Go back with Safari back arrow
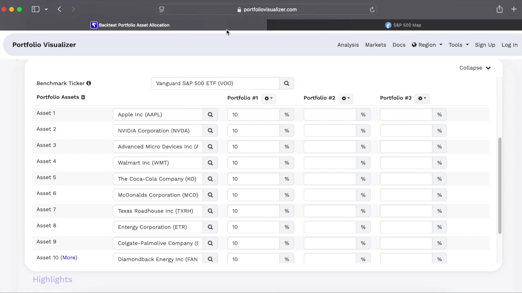 pyautogui.click(x=60, y=9)
